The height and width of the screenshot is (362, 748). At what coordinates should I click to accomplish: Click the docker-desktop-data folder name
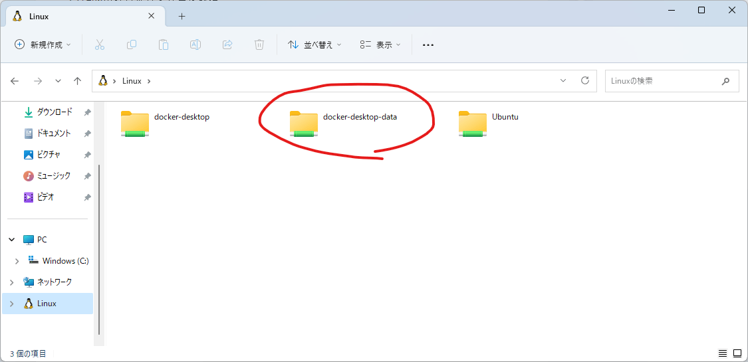point(360,117)
